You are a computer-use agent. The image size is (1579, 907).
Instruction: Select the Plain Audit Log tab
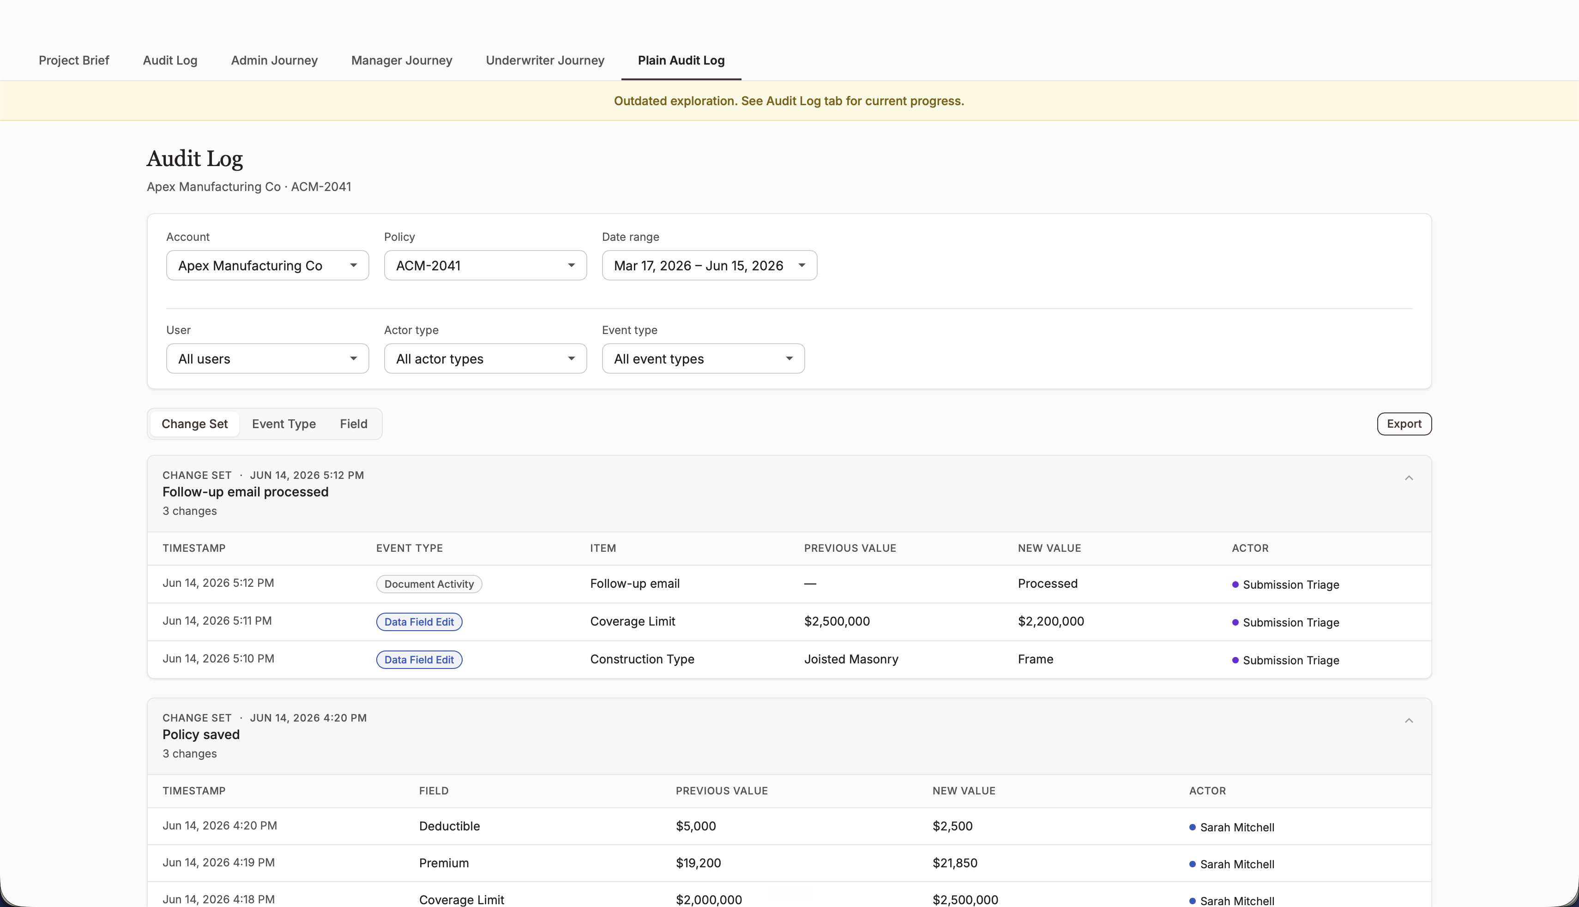pyautogui.click(x=681, y=60)
